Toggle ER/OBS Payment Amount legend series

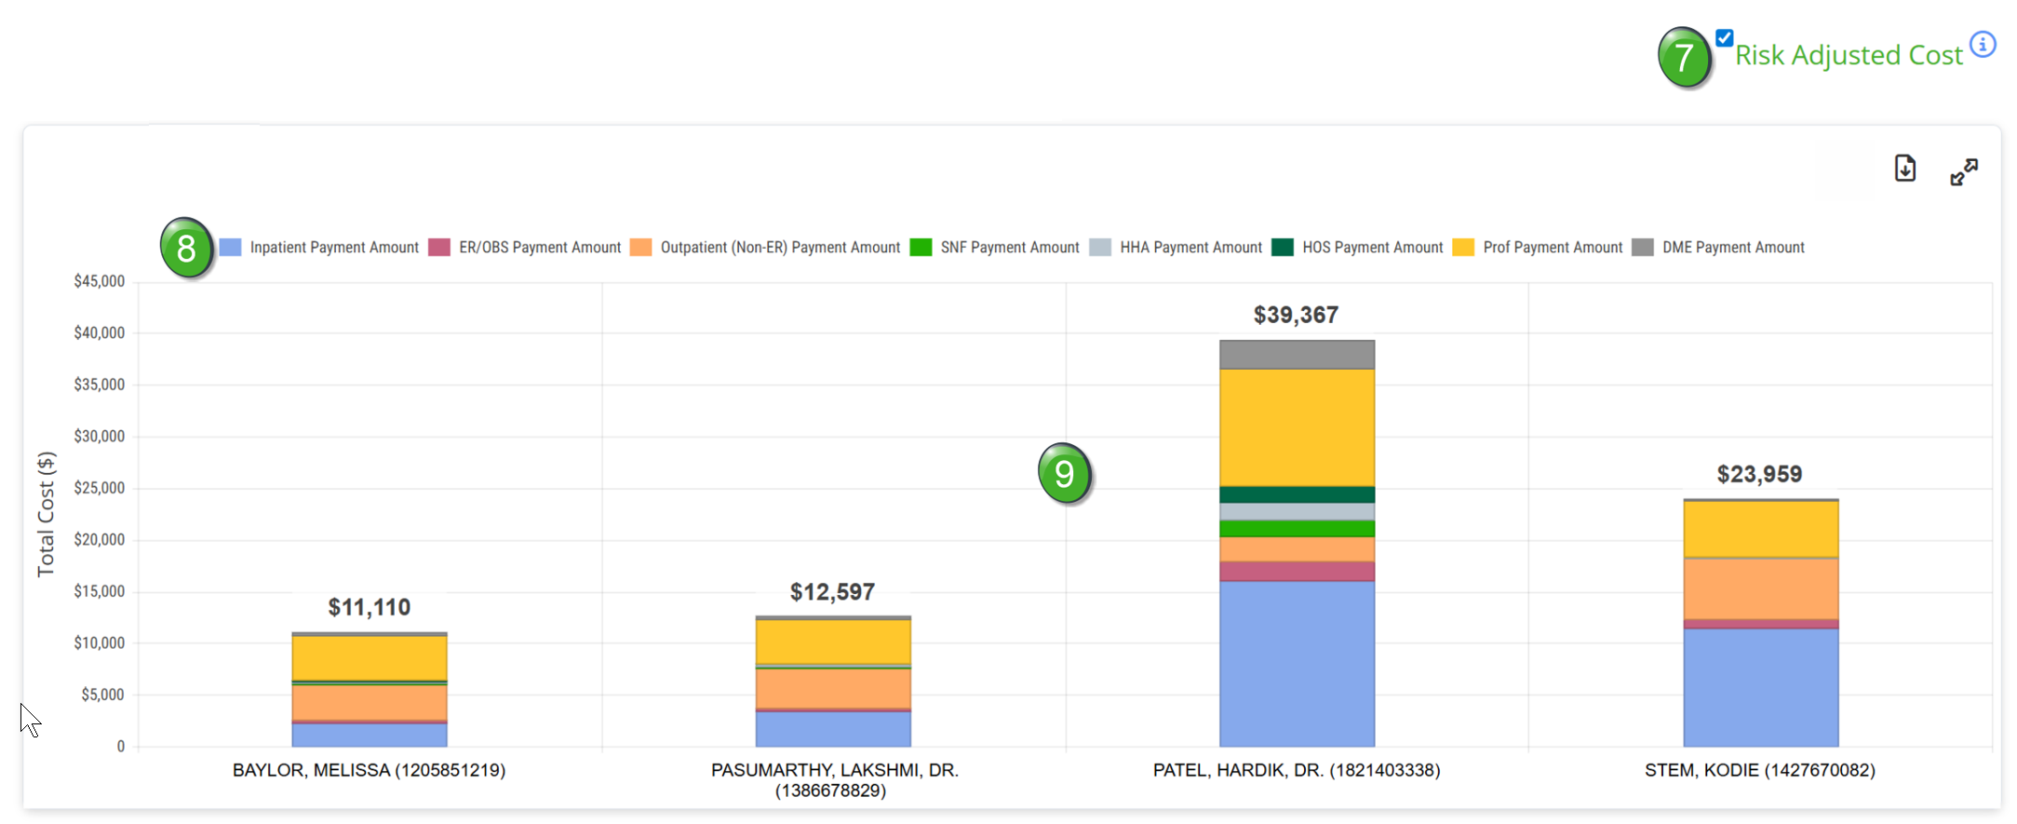point(539,248)
